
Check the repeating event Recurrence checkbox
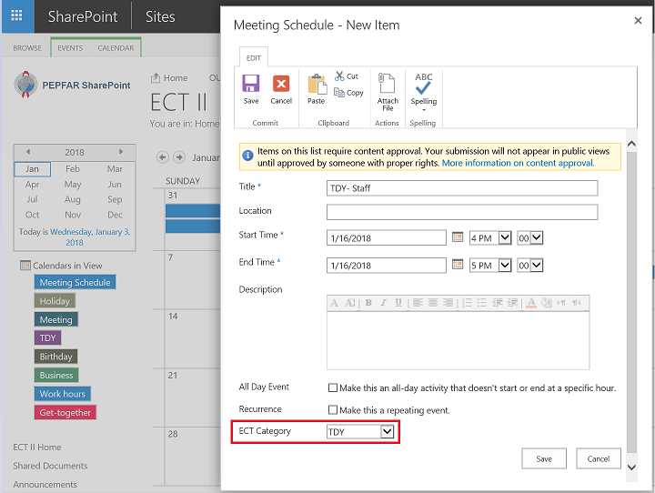pyautogui.click(x=333, y=410)
